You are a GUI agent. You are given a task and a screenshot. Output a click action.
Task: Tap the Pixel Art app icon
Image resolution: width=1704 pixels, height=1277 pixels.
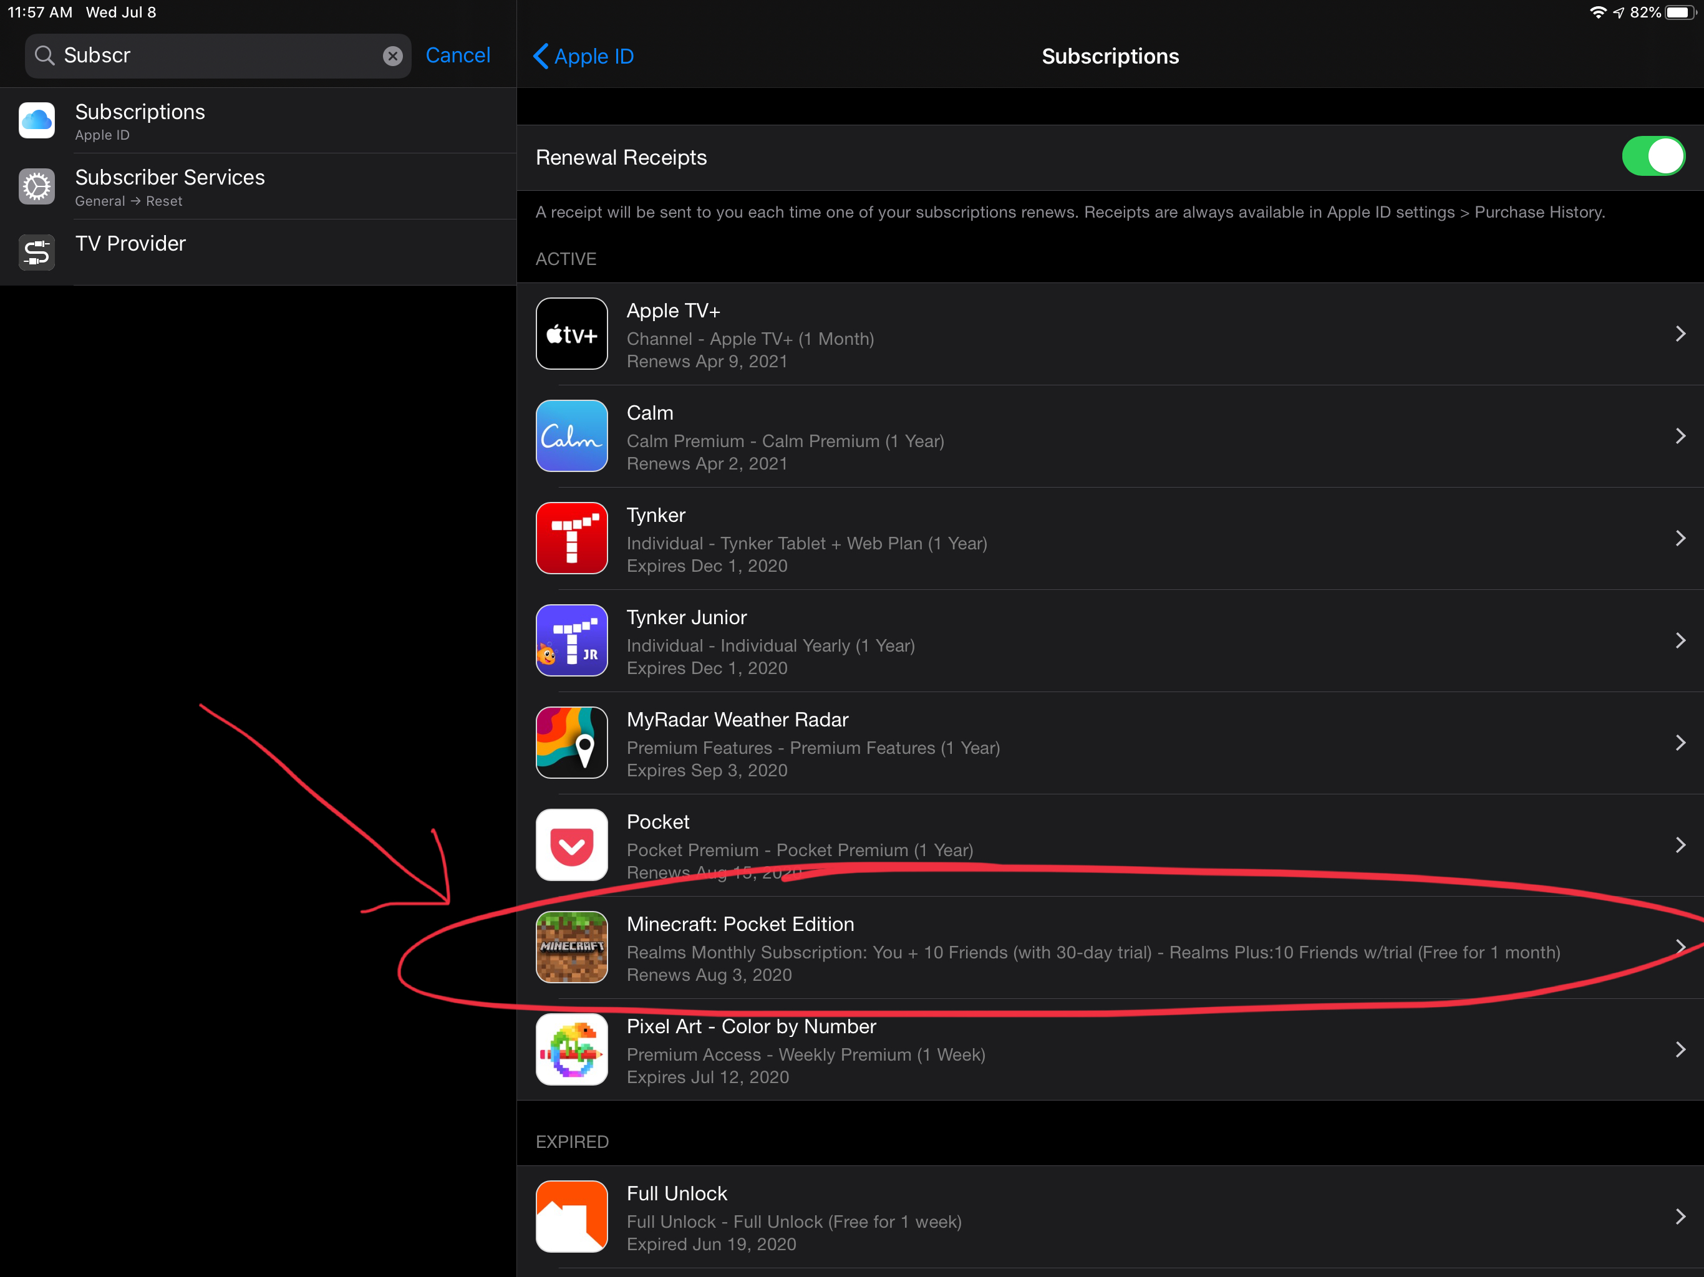pos(571,1050)
